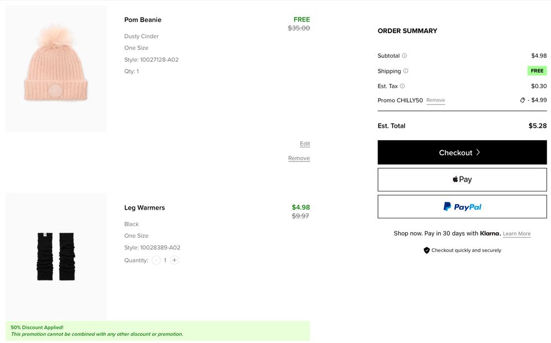Open the Leg Warmers product title
This screenshot has height=343, width=551.
144,208
